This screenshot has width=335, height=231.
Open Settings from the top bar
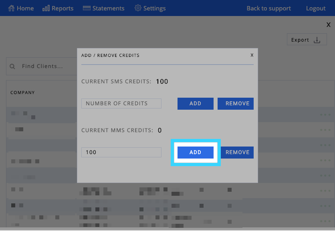click(x=150, y=8)
